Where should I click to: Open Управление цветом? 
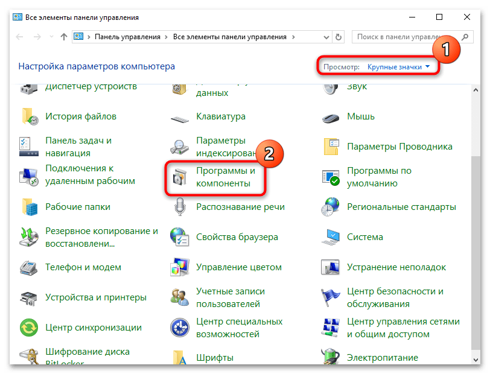tap(240, 267)
